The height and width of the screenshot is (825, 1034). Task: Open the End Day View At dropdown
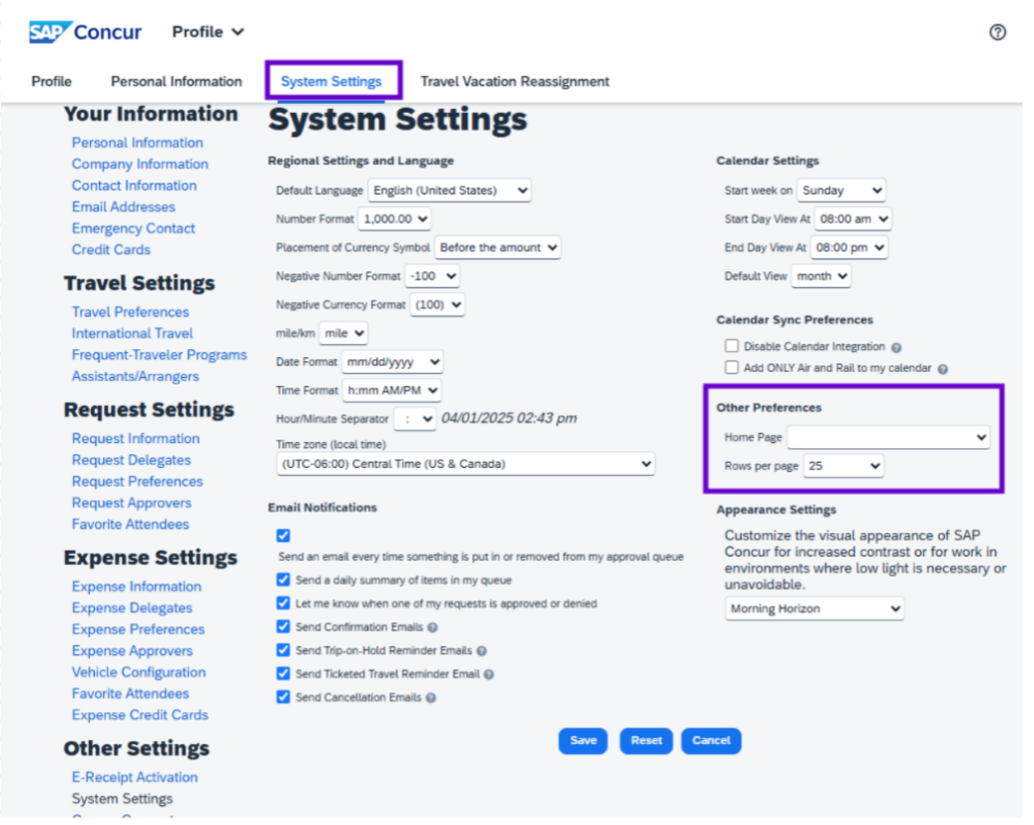[x=849, y=248]
